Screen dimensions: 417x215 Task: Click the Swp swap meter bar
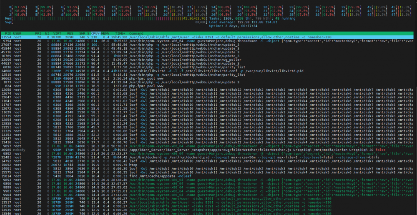tap(106, 22)
